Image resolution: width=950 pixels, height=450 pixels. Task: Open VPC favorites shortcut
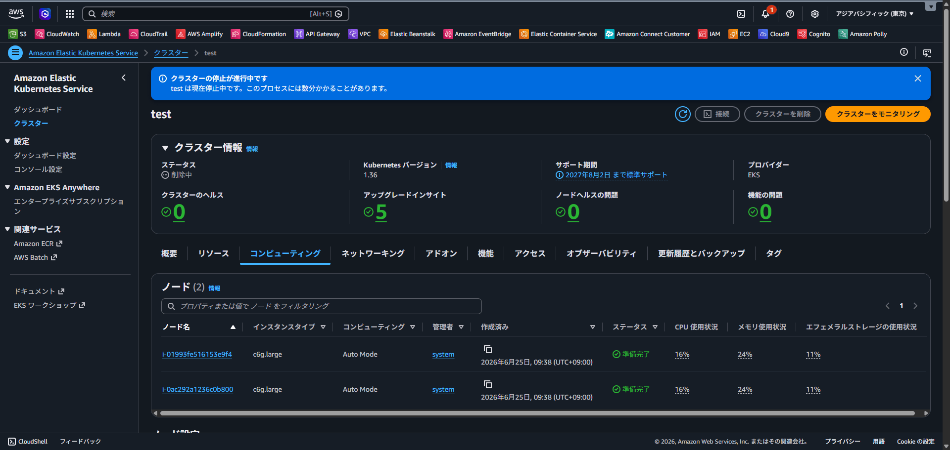point(360,34)
